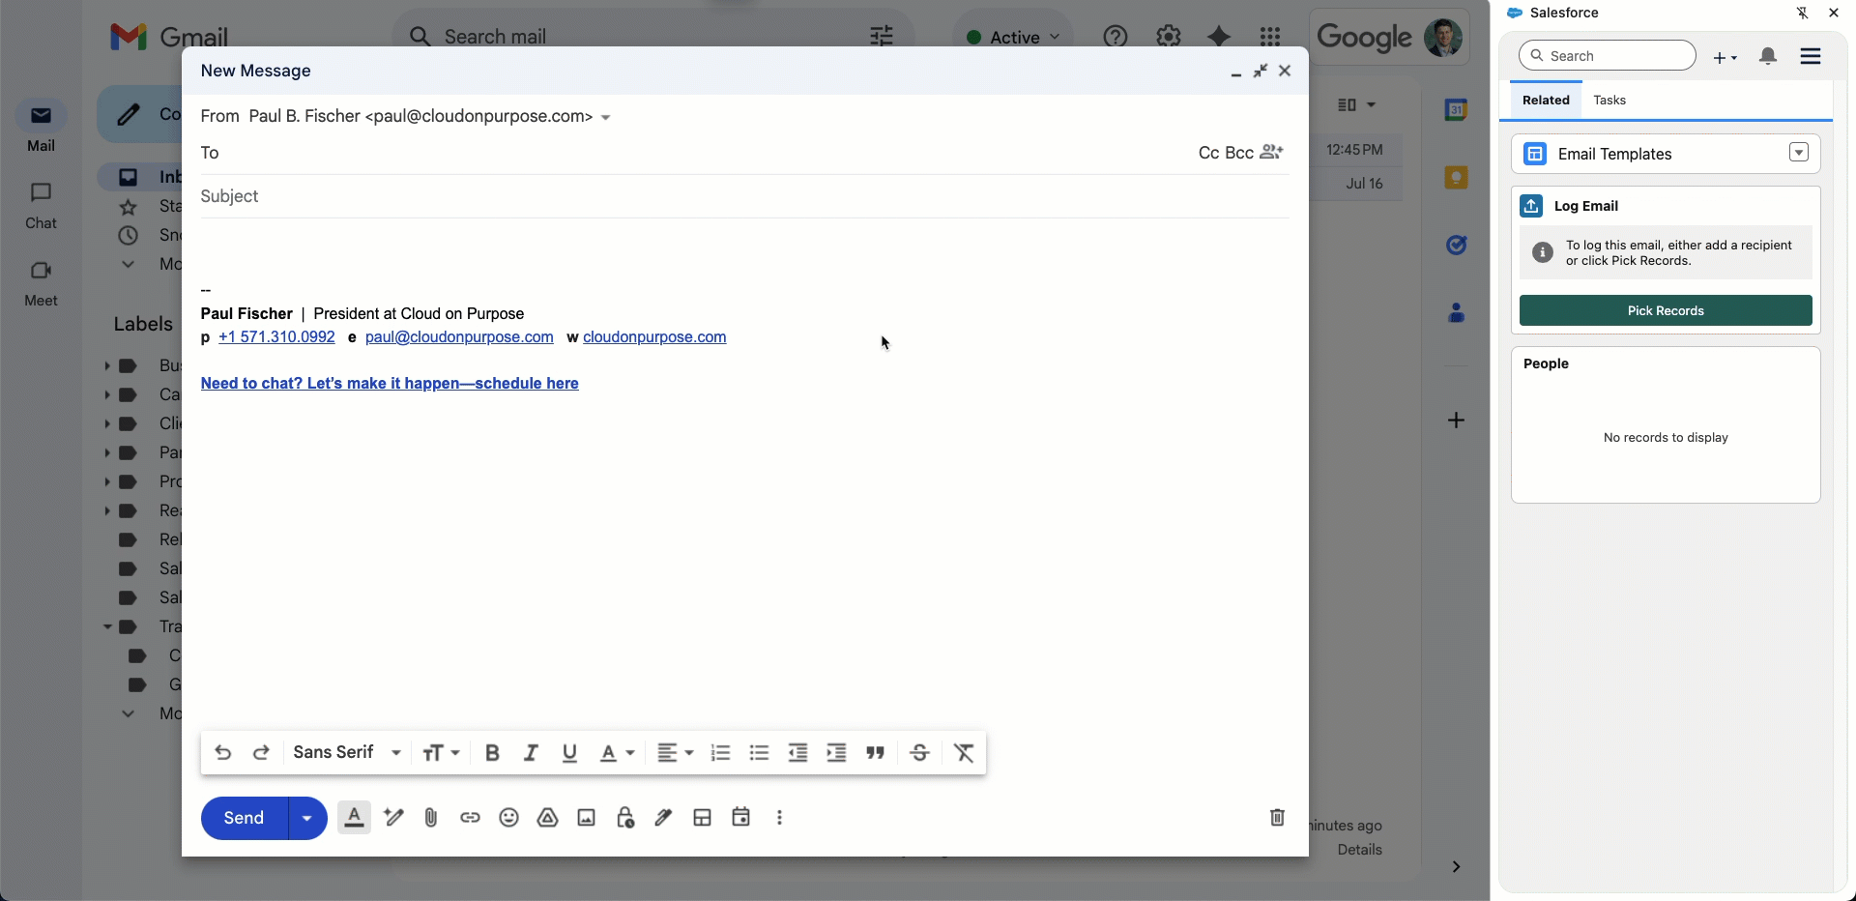Open Gmail Chat in left rail
The height and width of the screenshot is (901, 1856).
tap(41, 206)
